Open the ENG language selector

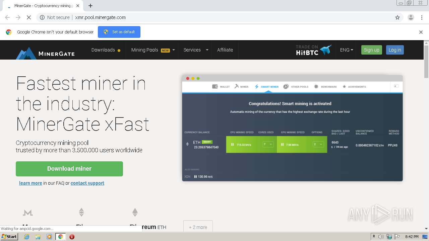pos(347,50)
